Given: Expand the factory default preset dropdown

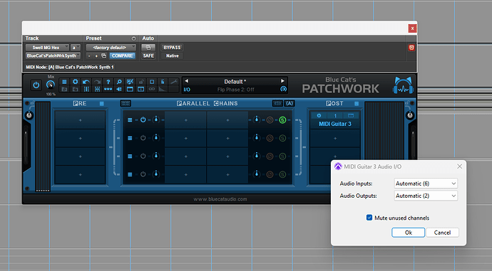Looking at the screenshot, I should point(111,48).
